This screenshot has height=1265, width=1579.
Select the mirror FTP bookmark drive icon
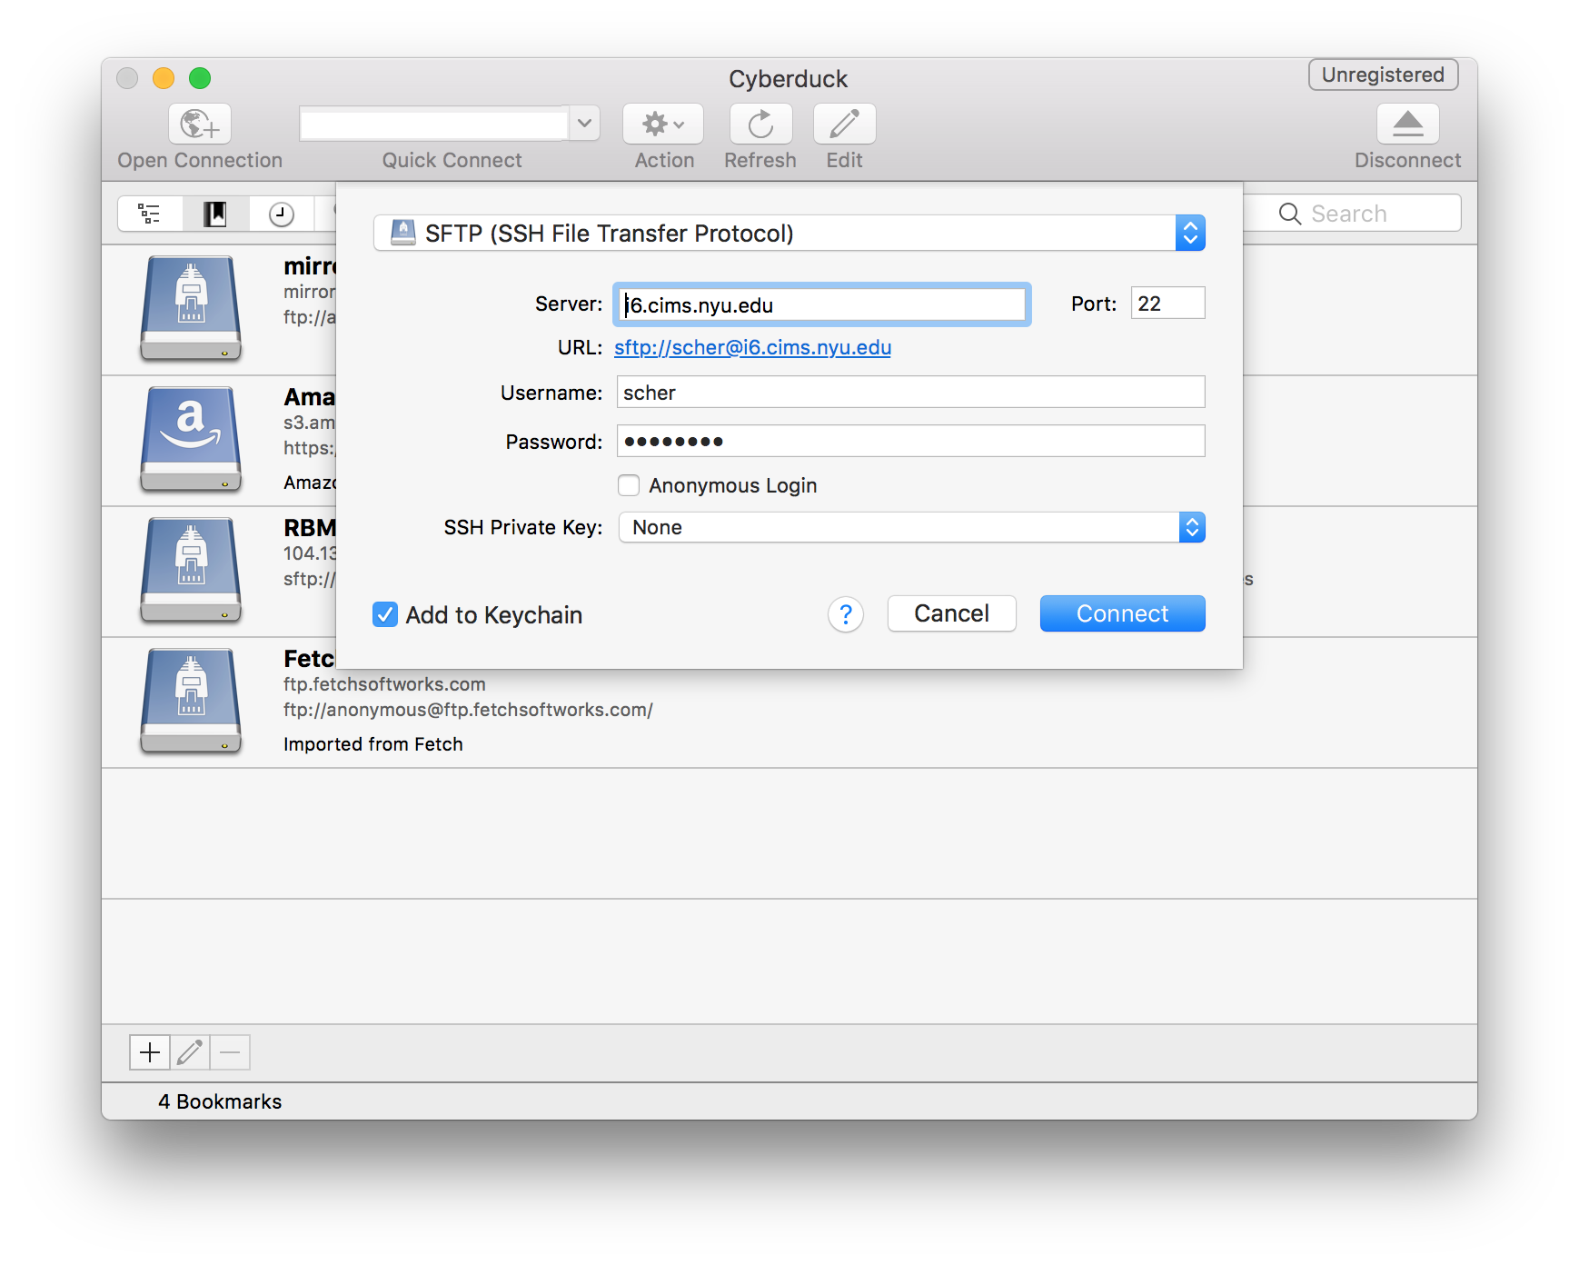pos(191,308)
